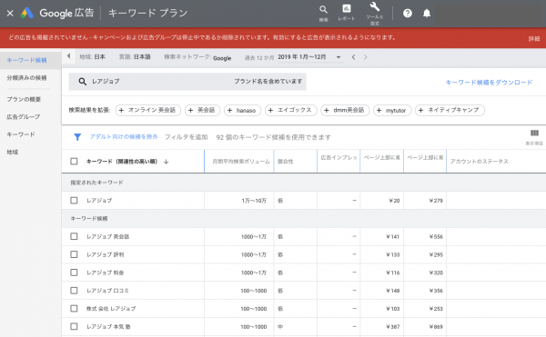Sort by the 広告インプレッ column header
Screen dimensions: 546x337
point(339,158)
